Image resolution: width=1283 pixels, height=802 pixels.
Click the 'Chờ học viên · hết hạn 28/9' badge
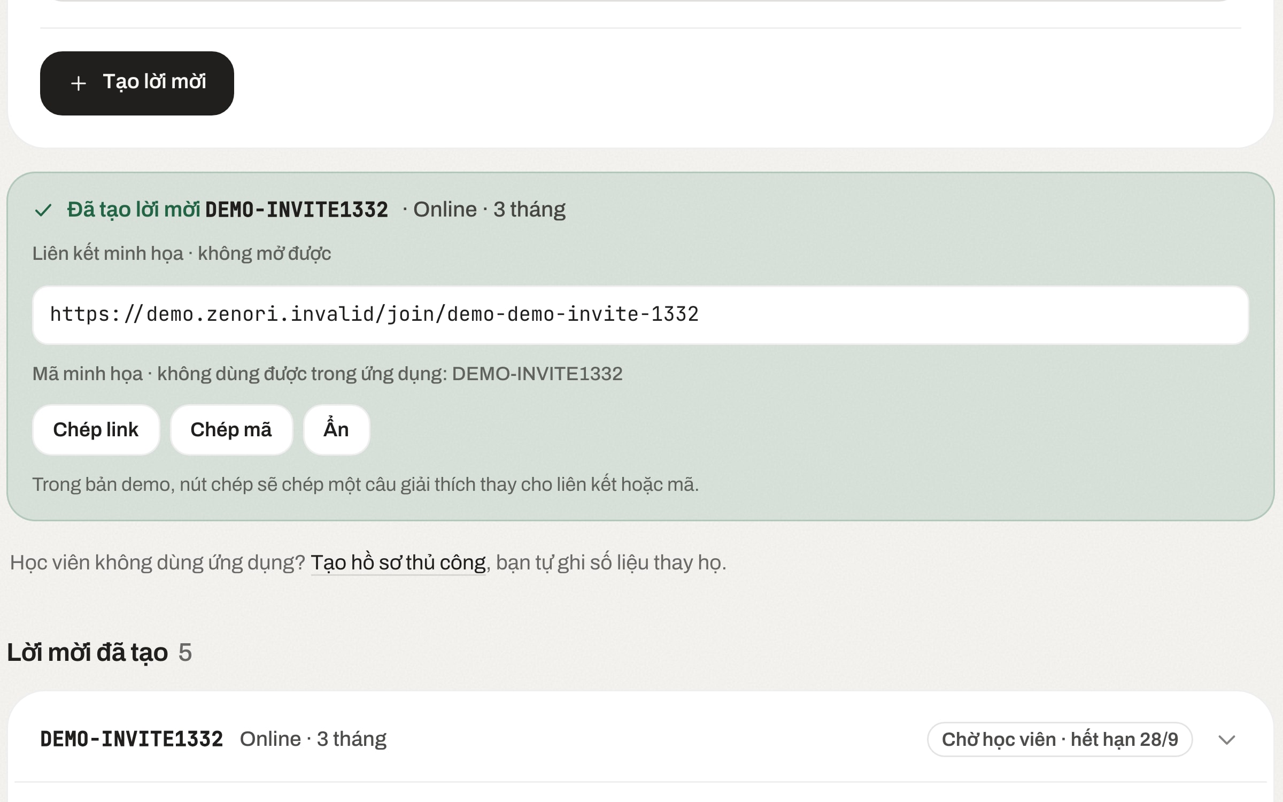(x=1060, y=739)
